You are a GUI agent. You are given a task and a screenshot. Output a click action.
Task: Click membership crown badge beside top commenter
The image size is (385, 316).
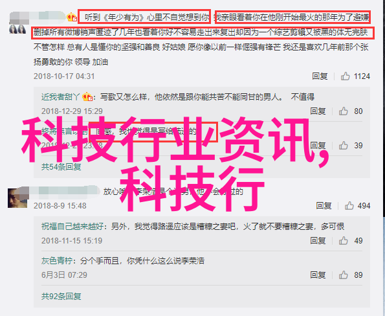(72, 17)
